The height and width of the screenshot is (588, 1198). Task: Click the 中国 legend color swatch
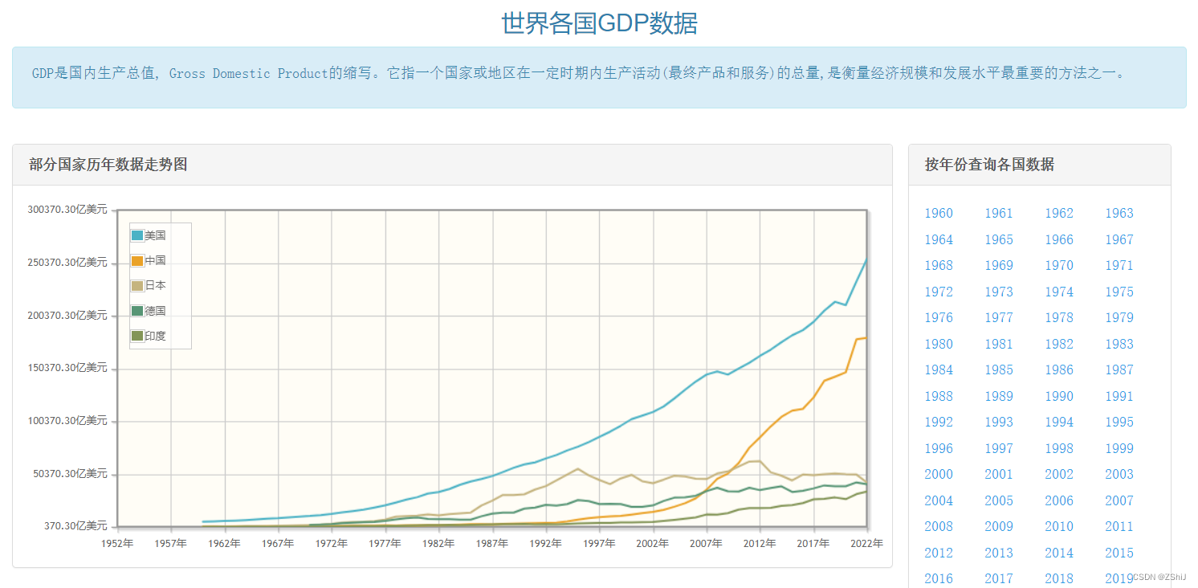point(137,260)
